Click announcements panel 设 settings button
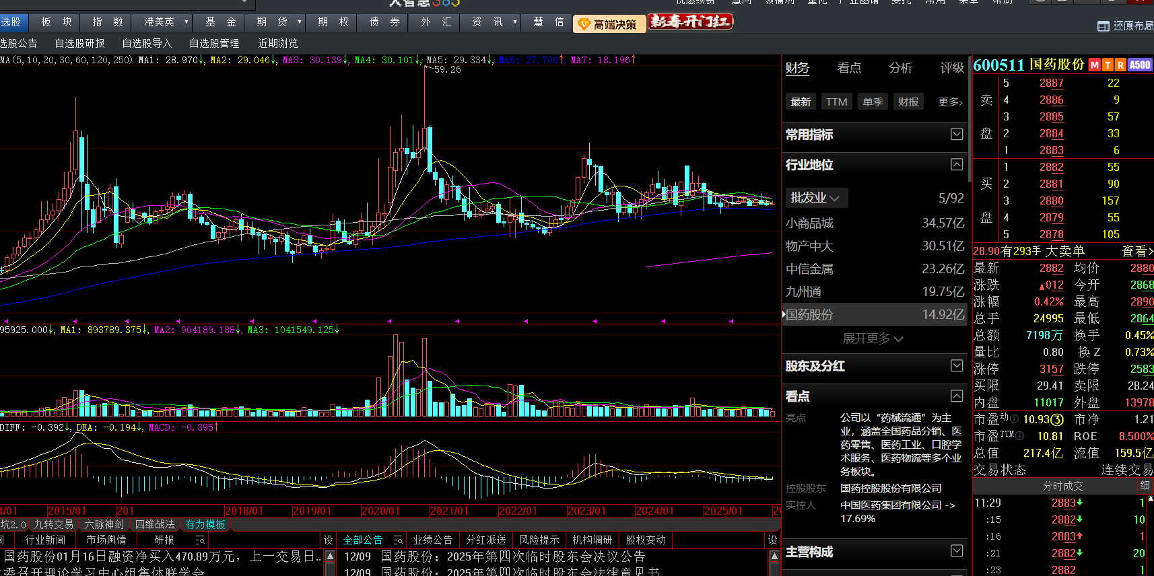The width and height of the screenshot is (1154, 576). click(772, 540)
